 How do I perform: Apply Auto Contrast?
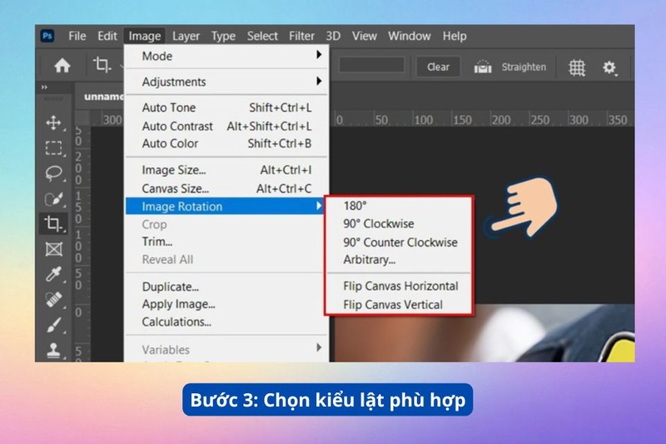point(226,126)
